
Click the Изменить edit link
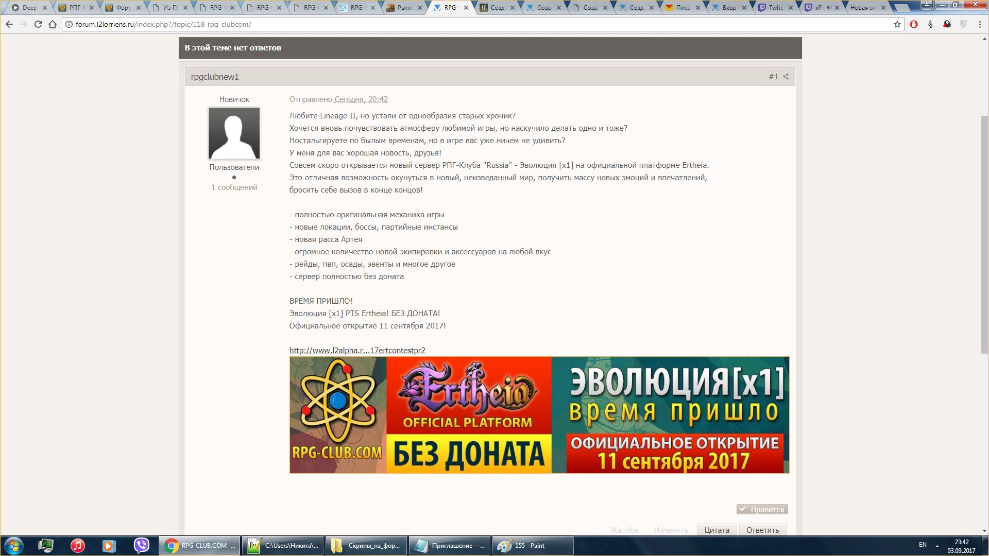pyautogui.click(x=671, y=530)
